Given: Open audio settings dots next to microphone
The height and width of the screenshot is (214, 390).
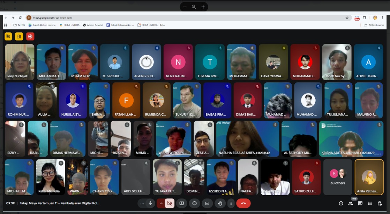Looking at the screenshot, I should [142, 203].
